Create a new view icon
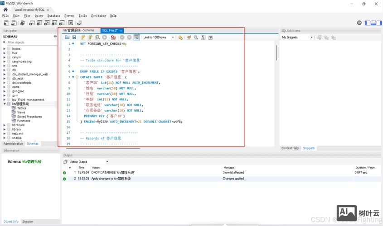 [47, 23]
